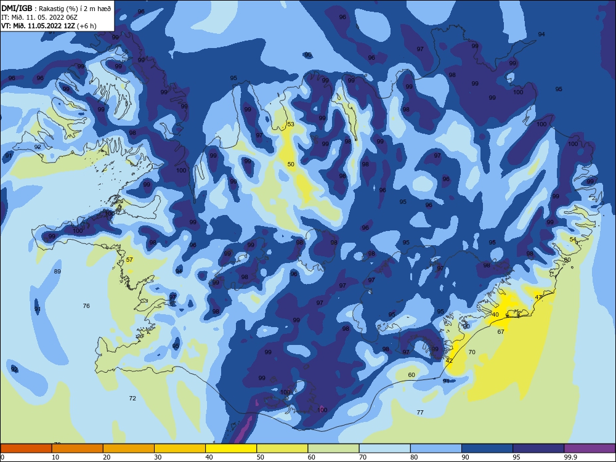616x462 pixels.
Task: Click the map humidity value '47'
Action: 538,298
